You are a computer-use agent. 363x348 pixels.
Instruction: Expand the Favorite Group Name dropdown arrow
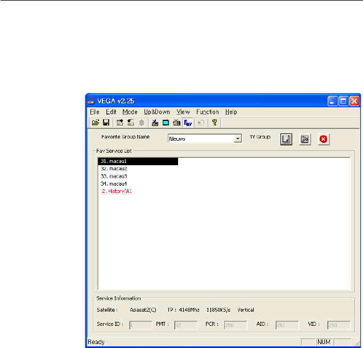click(x=237, y=139)
